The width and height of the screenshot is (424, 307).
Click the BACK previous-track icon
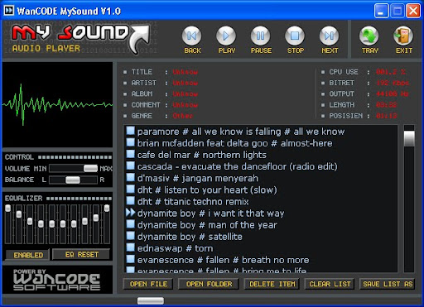192,36
